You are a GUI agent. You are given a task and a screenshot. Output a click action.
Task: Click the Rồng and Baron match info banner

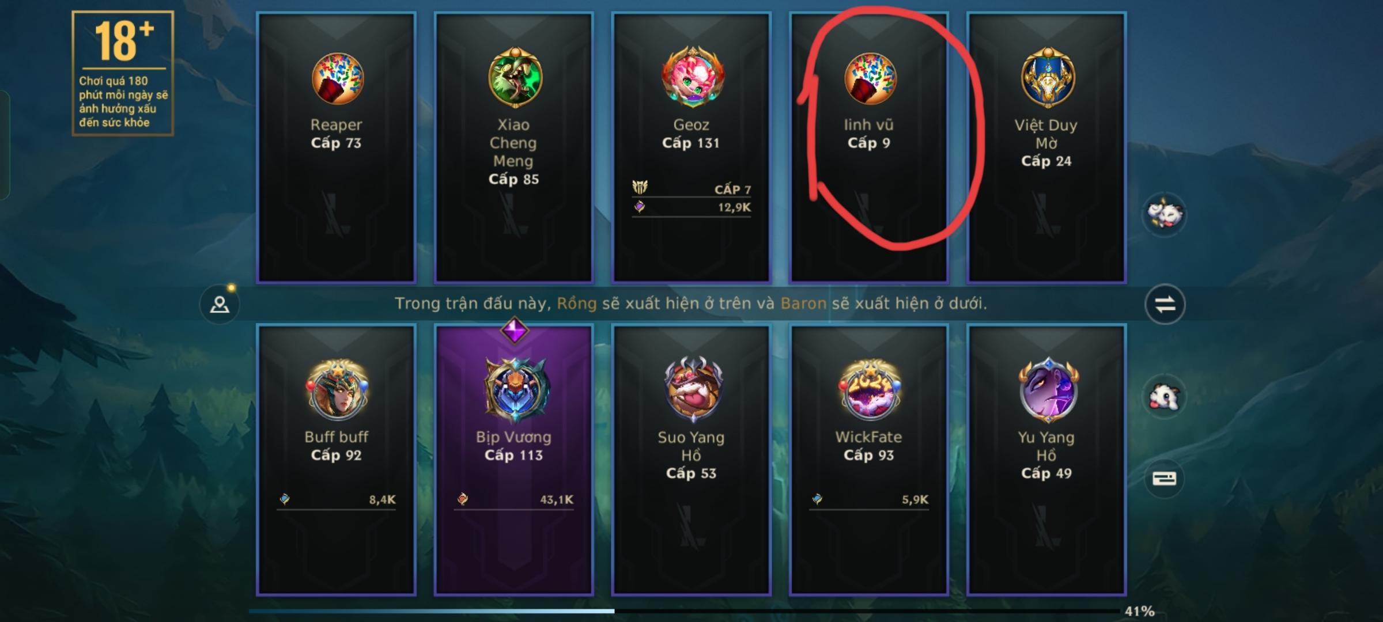tap(691, 304)
